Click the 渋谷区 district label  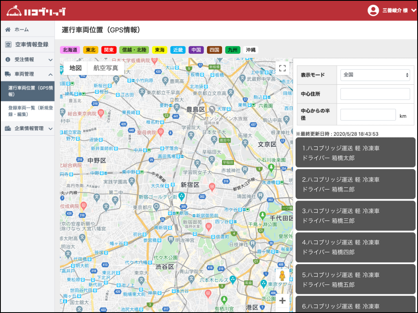point(165,267)
